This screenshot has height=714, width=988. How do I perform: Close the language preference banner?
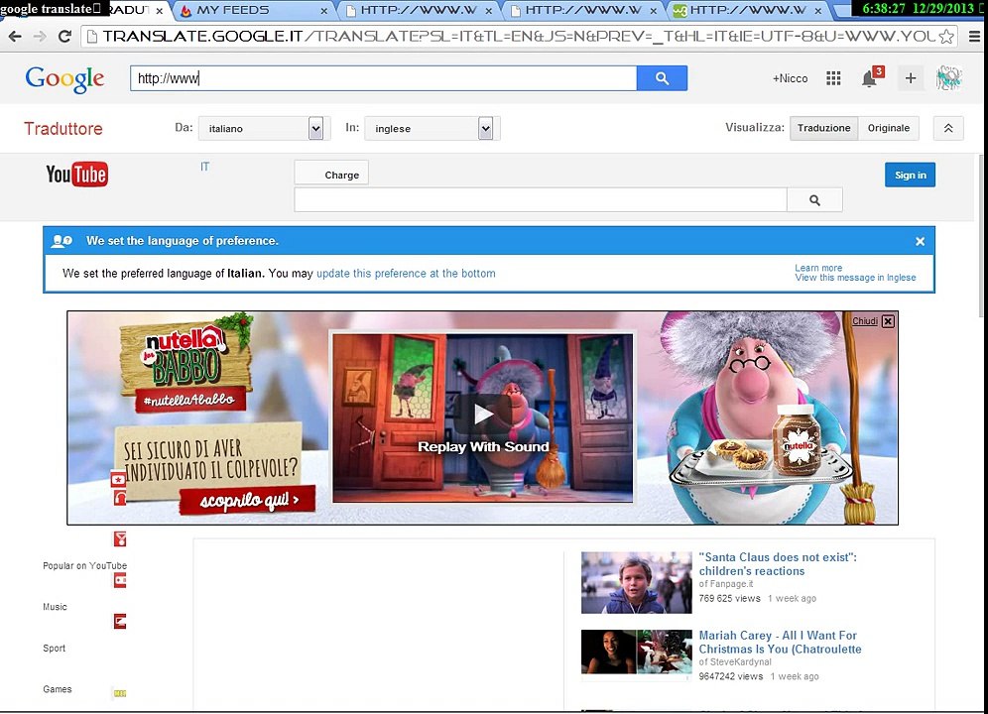[x=920, y=241]
